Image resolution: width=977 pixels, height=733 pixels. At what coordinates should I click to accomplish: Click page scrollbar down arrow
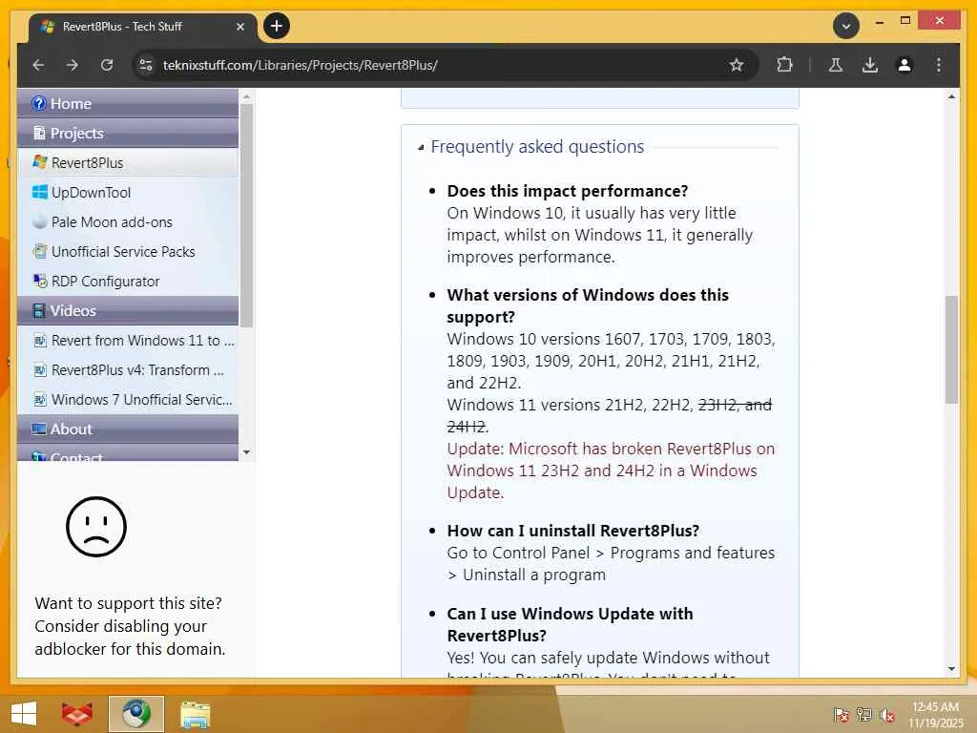click(x=951, y=669)
